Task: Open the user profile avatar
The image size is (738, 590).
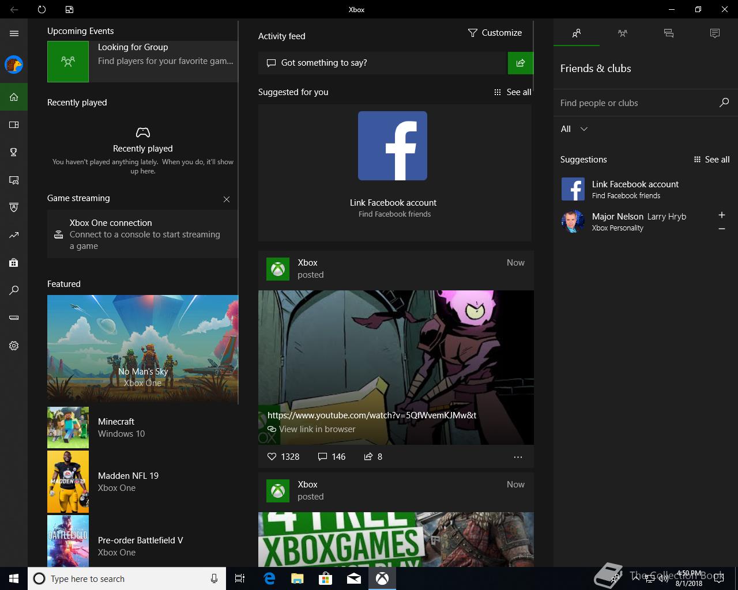Action: coord(14,65)
